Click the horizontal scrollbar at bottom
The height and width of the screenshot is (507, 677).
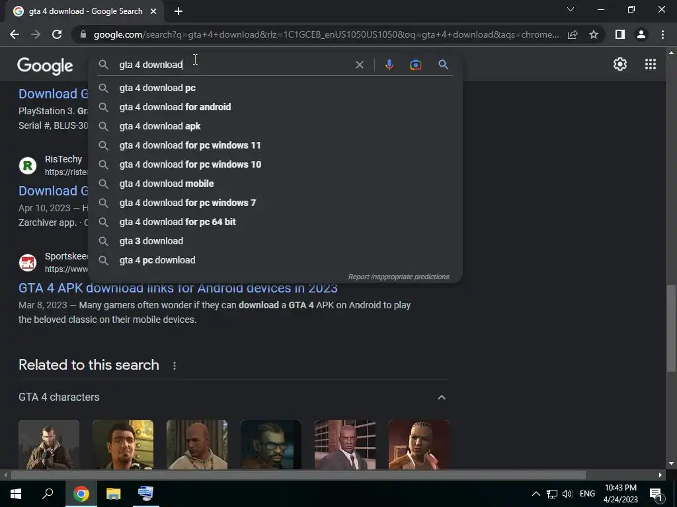[298, 475]
